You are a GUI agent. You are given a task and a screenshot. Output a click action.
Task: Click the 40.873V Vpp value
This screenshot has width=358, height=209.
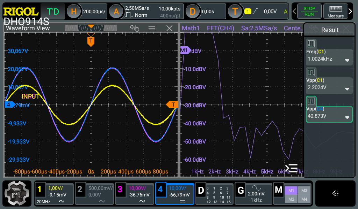[x=317, y=116]
